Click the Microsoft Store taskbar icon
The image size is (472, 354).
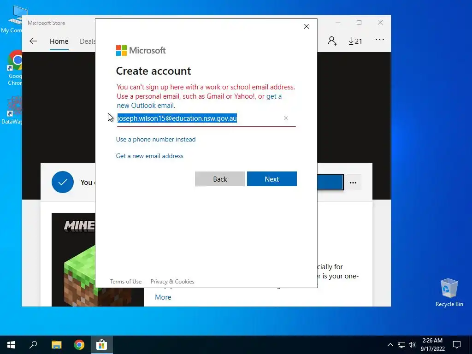tap(102, 345)
